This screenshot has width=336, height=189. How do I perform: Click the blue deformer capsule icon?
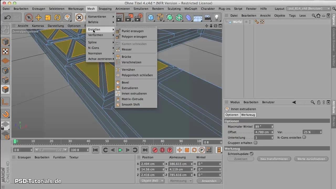tap(188, 18)
